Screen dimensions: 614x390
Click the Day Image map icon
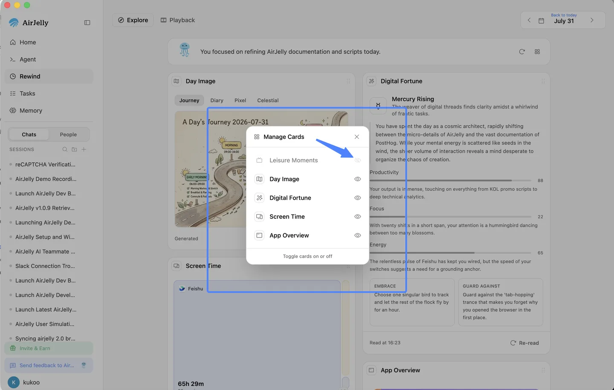[259, 179]
